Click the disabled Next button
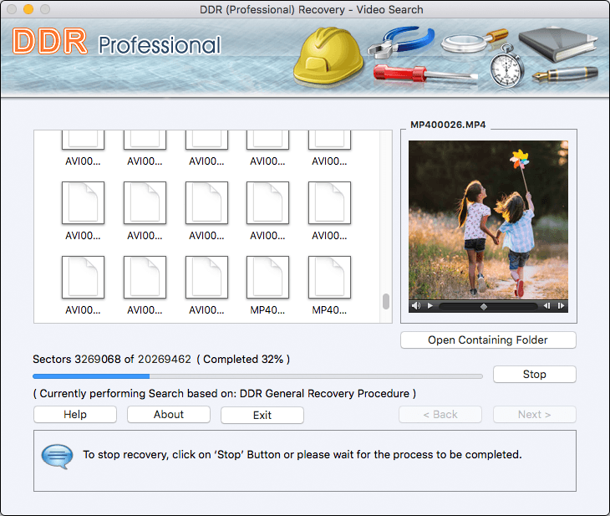The height and width of the screenshot is (516, 610). click(x=535, y=414)
